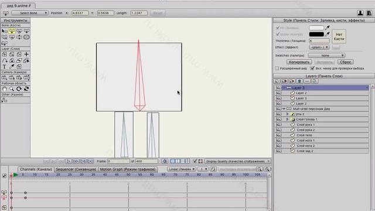Viewport: 375px width, 211px height.
Task: Select the Shear Layer tool
Action: coord(19,60)
